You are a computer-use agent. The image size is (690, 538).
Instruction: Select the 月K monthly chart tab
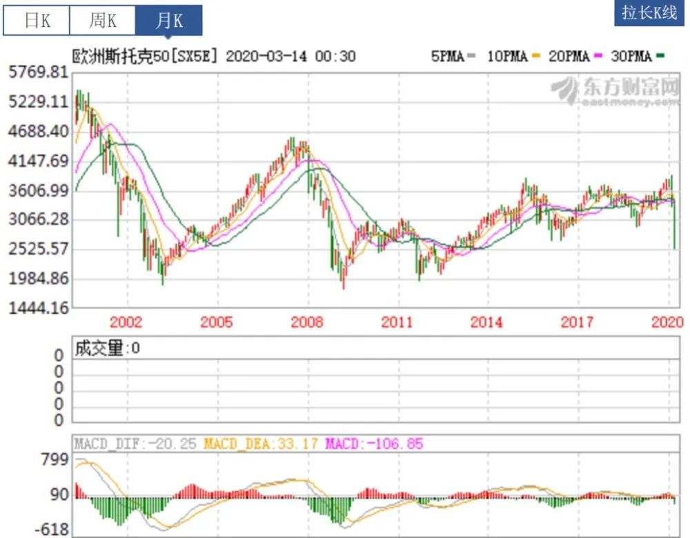tap(169, 20)
